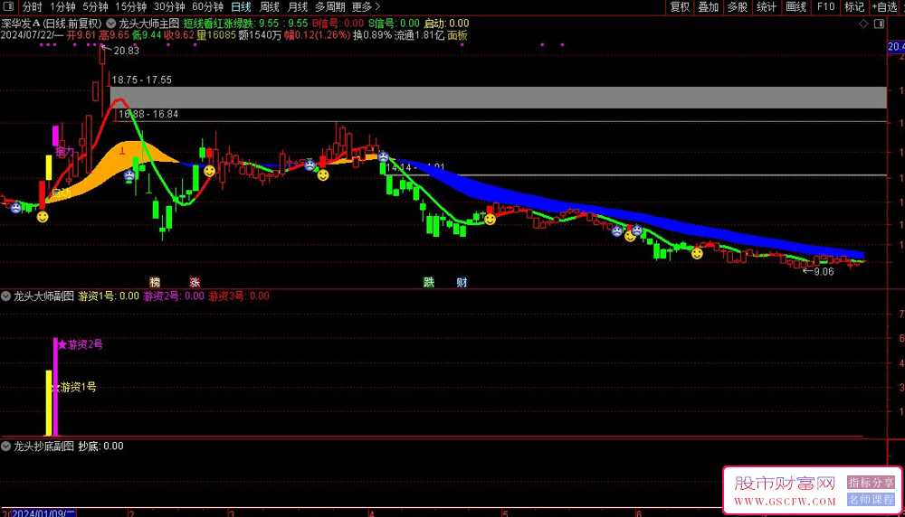The image size is (905, 517).
Task: Click the 涨 event marker below the chart
Action: click(195, 282)
